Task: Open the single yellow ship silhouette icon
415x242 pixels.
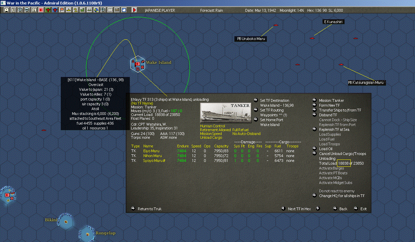Action: 69,10
